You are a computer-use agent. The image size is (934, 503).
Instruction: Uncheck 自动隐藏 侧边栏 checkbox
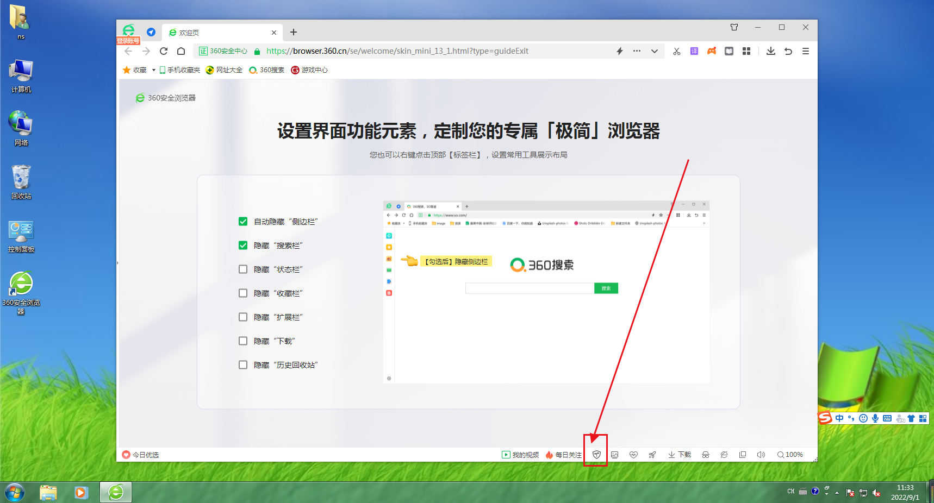(243, 222)
